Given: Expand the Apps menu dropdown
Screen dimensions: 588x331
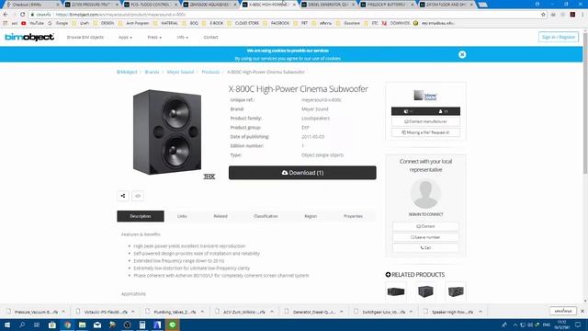Looking at the screenshot, I should 125,37.
